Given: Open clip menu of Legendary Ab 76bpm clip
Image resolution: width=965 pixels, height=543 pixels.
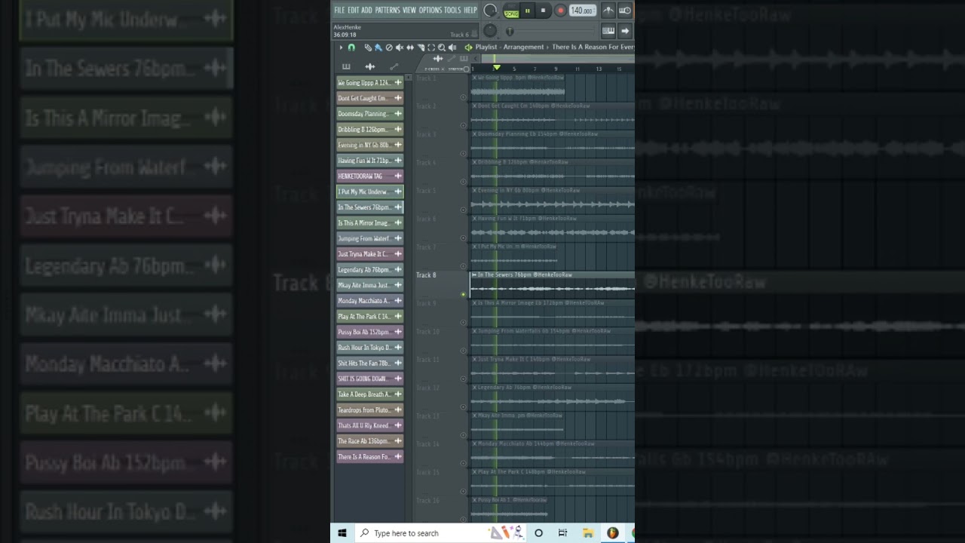Looking at the screenshot, I should pyautogui.click(x=474, y=387).
